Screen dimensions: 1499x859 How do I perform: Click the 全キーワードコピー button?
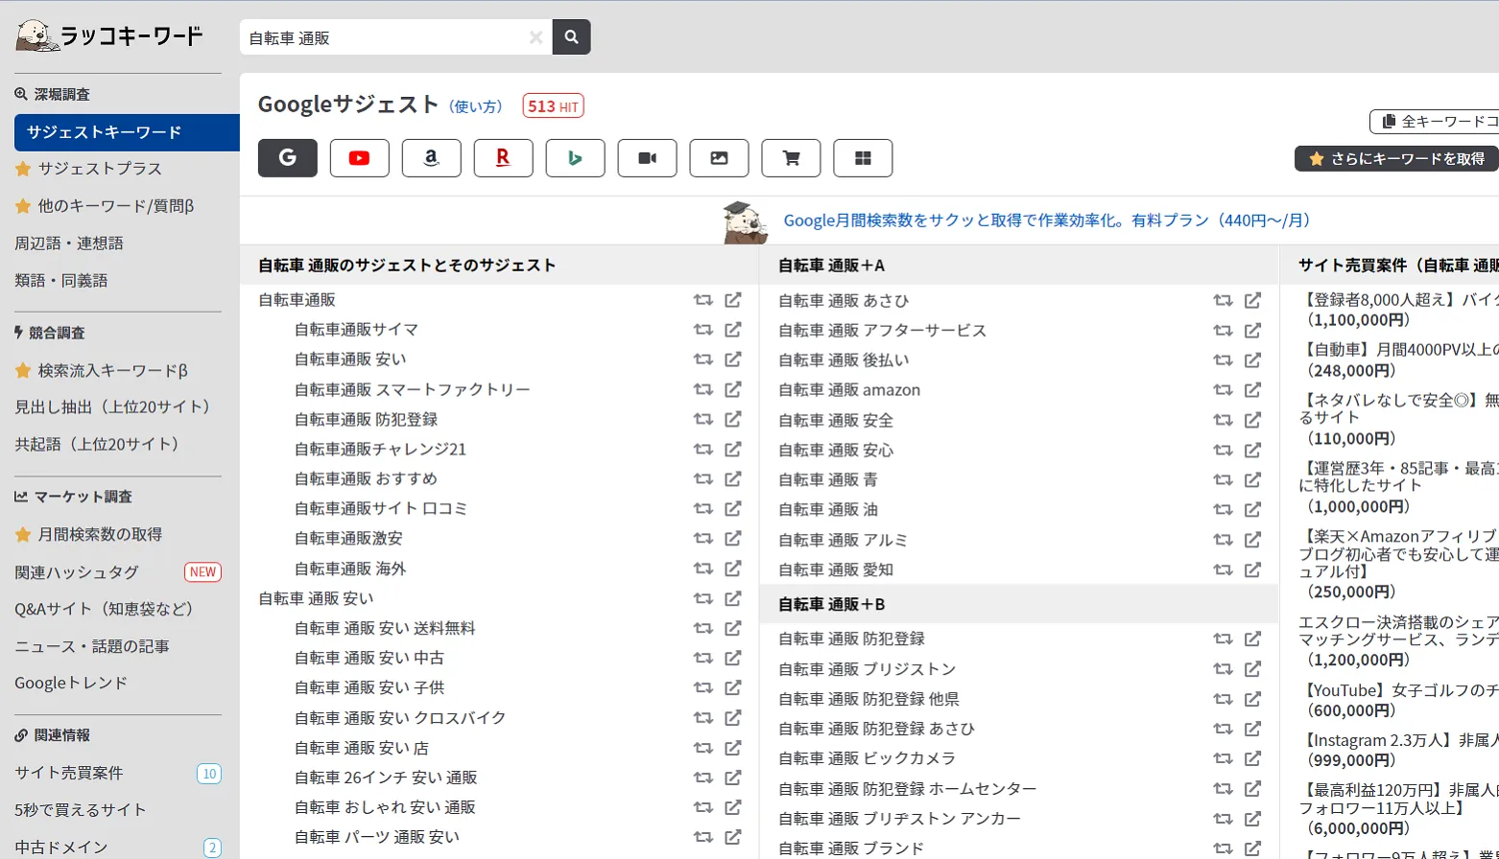pos(1435,122)
